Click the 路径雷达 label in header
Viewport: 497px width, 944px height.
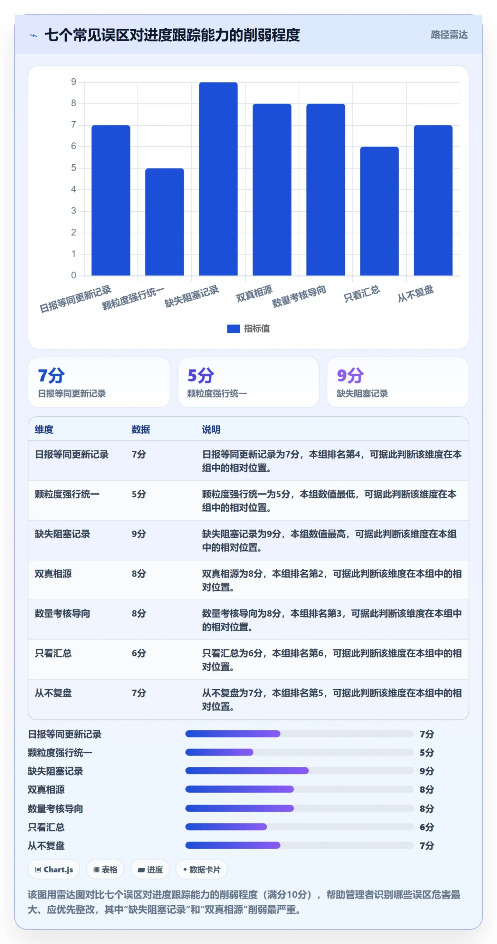[449, 35]
